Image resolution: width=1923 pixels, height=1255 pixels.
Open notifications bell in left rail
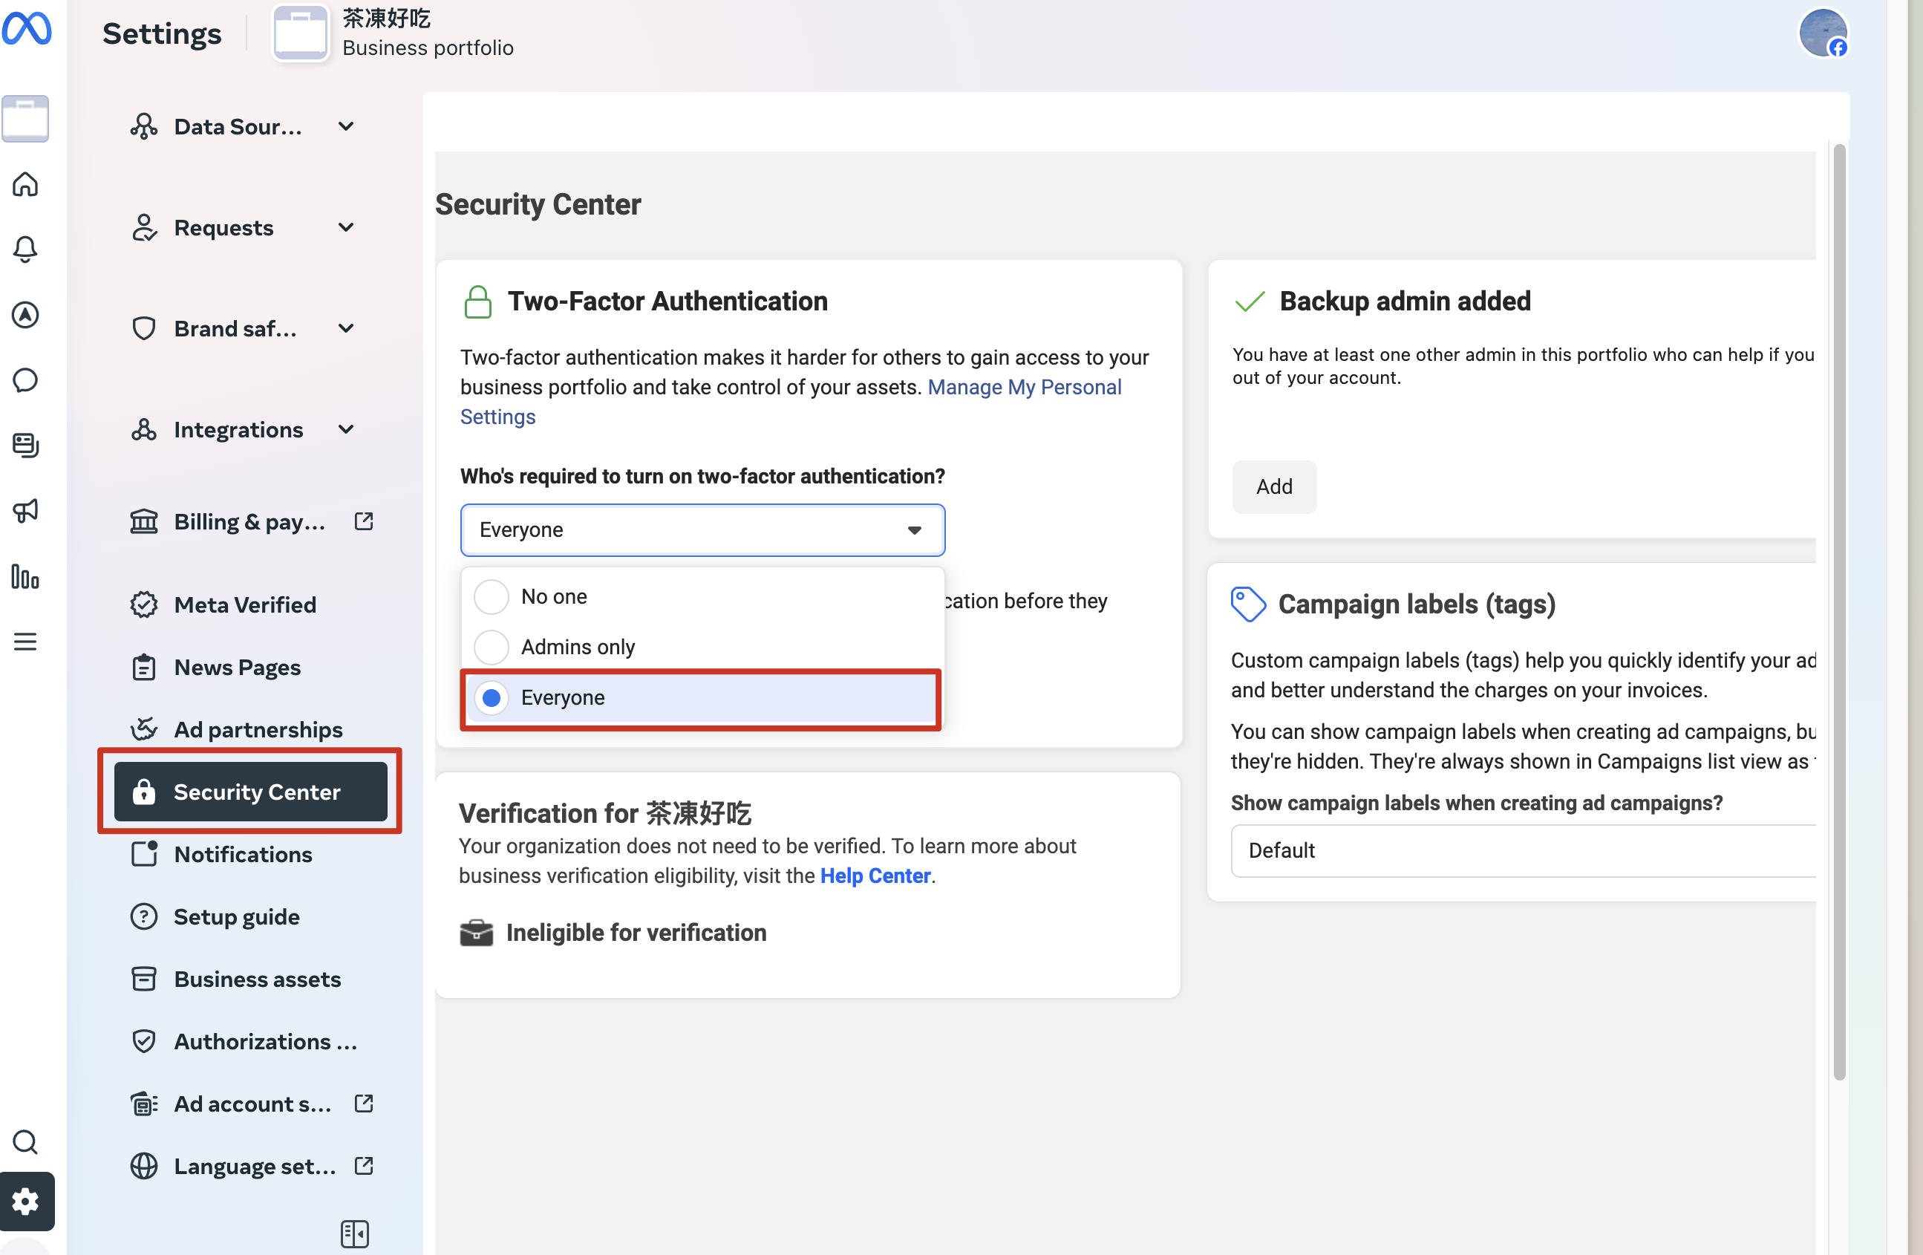25,249
